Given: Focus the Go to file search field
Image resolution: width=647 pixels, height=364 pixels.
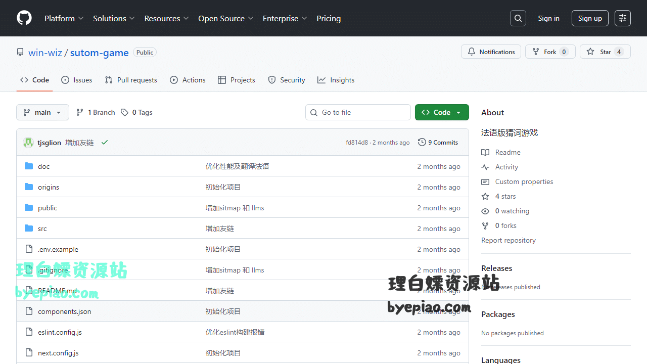Looking at the screenshot, I should pyautogui.click(x=358, y=112).
